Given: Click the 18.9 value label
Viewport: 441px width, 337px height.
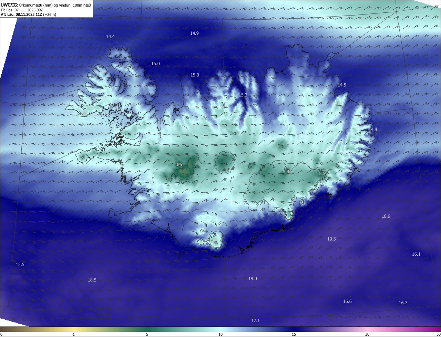Looking at the screenshot, I should pos(386,216).
